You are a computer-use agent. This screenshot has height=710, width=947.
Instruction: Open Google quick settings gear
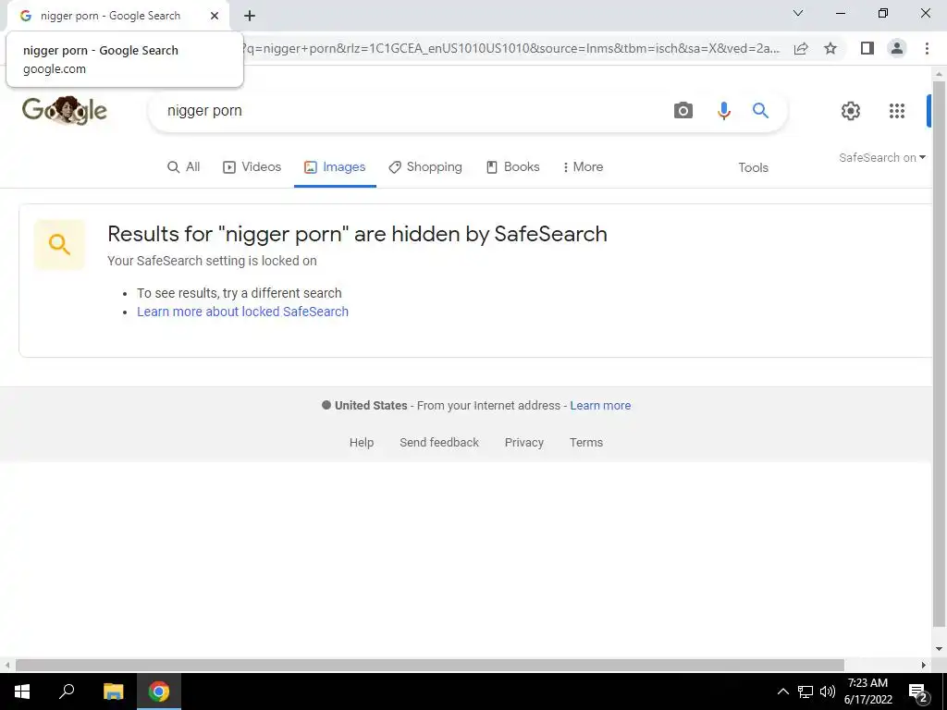pyautogui.click(x=851, y=111)
